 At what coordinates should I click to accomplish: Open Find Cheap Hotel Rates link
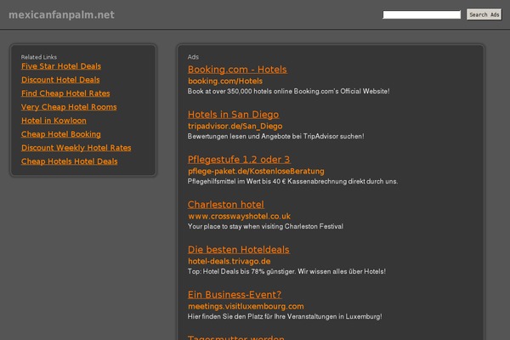[65, 93]
